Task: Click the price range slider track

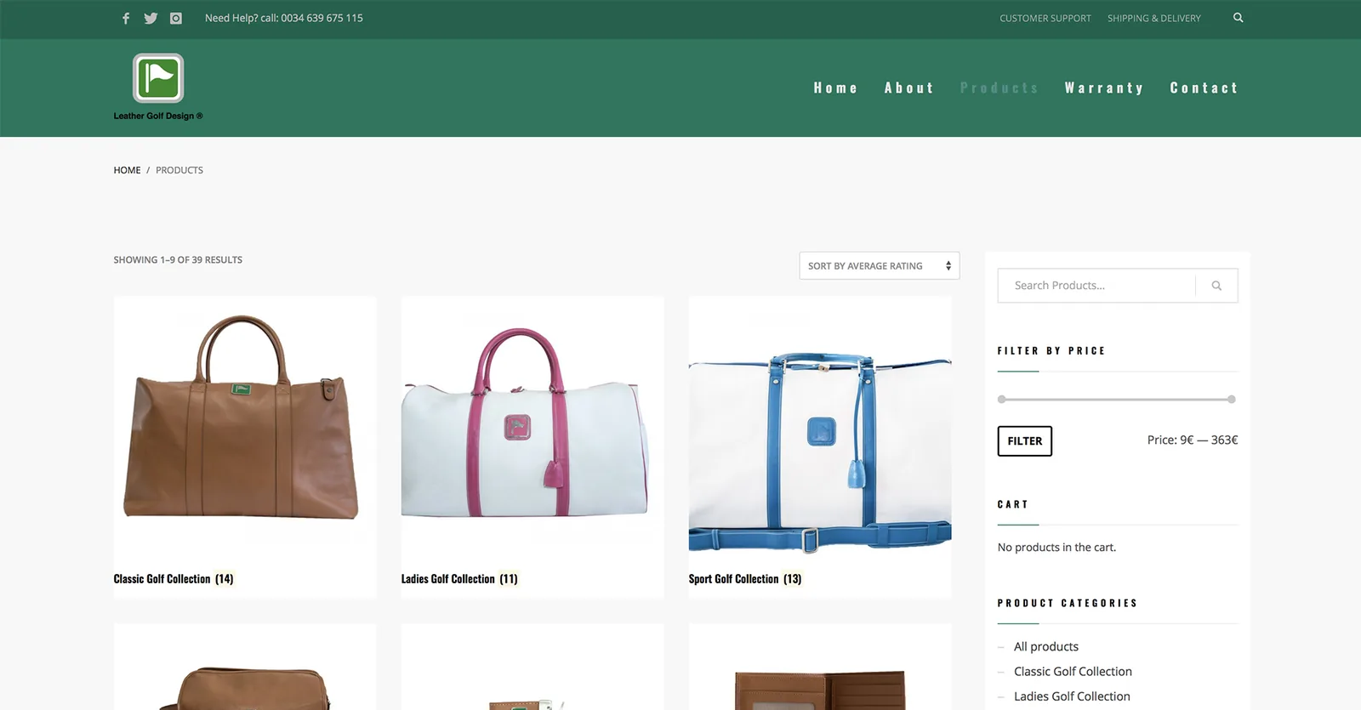Action: (x=1117, y=399)
